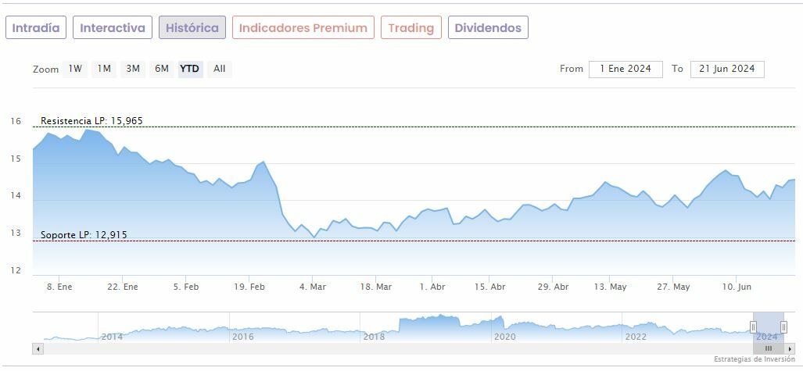Set zoom range to 1W
The height and width of the screenshot is (371, 803).
pyautogui.click(x=75, y=69)
